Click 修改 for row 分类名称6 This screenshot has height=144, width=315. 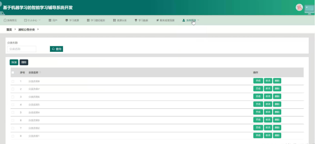pyautogui.click(x=268, y=96)
